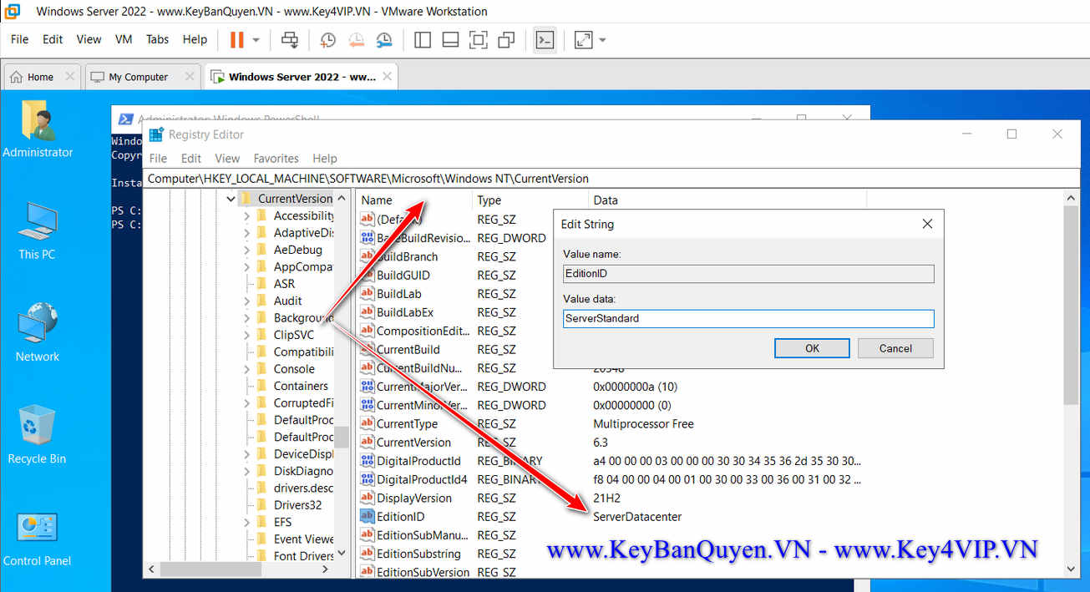
Task: Select the Network desktop icon
Action: 38,333
